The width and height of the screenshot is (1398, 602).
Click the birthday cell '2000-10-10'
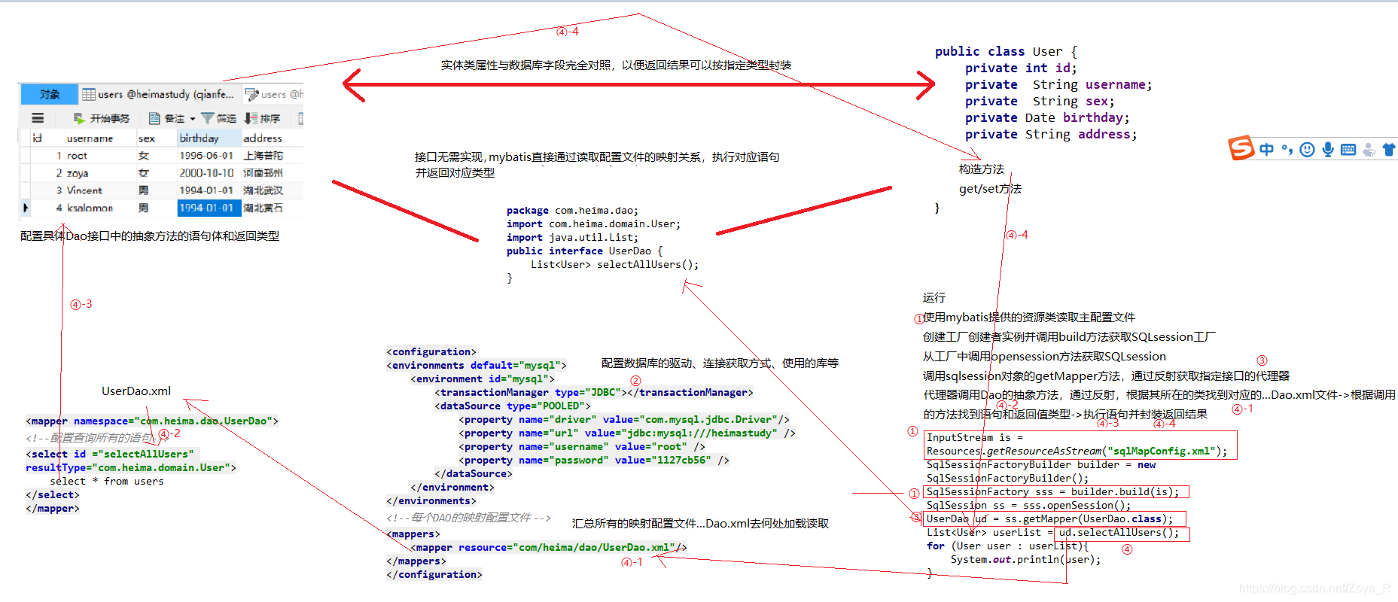[x=209, y=173]
